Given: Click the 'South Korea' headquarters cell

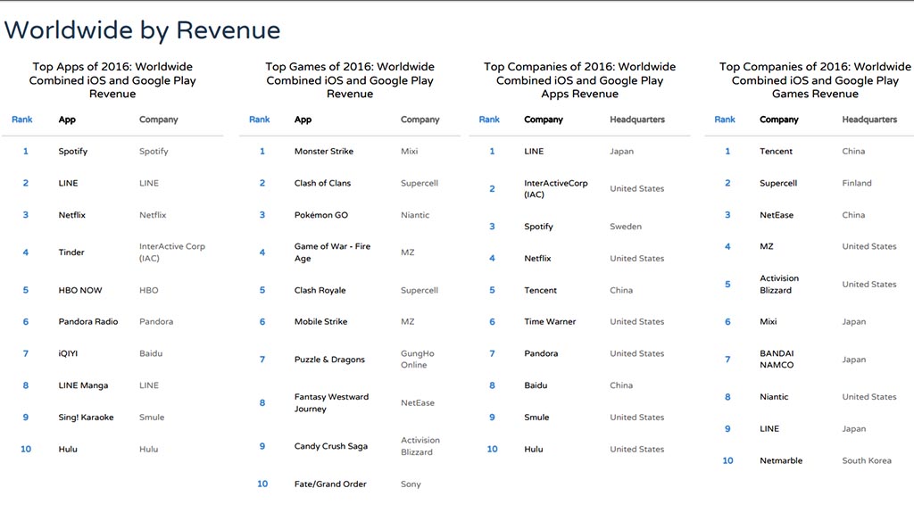Looking at the screenshot, I should [867, 460].
